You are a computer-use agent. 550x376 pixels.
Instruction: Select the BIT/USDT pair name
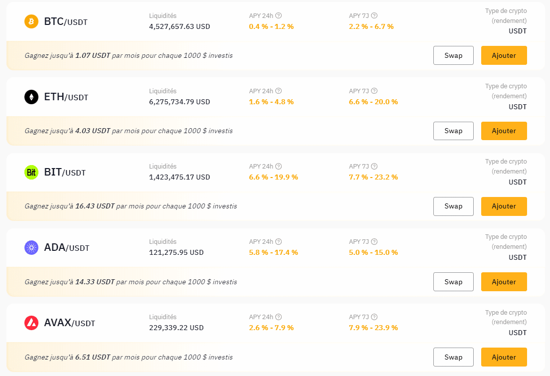tap(65, 173)
